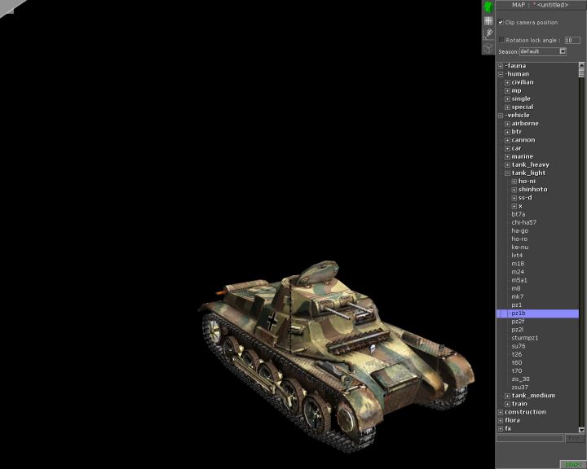
Task: Click the rotation lock angle value field
Action: coord(572,39)
